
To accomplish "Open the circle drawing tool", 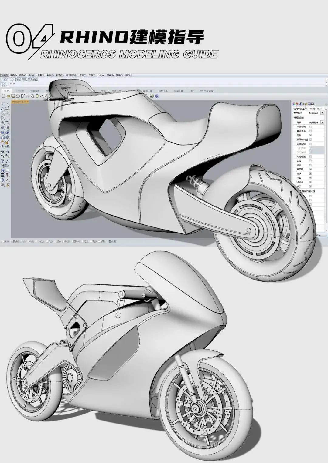I will (x=2, y=113).
